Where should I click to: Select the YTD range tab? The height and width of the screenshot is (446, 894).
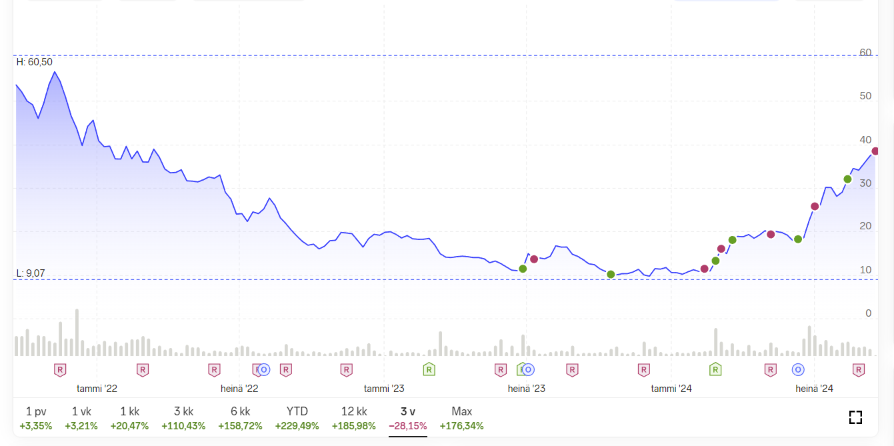(297, 418)
